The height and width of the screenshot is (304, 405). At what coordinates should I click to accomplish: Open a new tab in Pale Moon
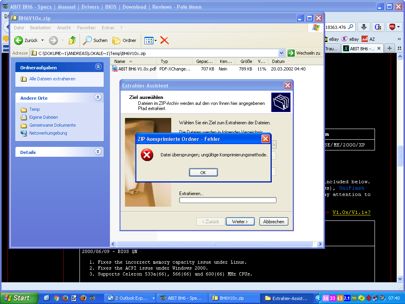pos(390,48)
